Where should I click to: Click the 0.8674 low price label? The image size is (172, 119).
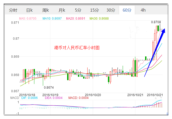coord(49,88)
